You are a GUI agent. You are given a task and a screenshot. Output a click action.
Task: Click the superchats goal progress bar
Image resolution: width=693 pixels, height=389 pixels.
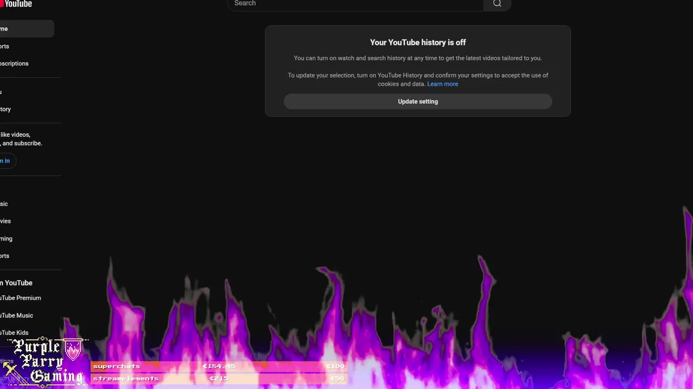[x=218, y=366]
